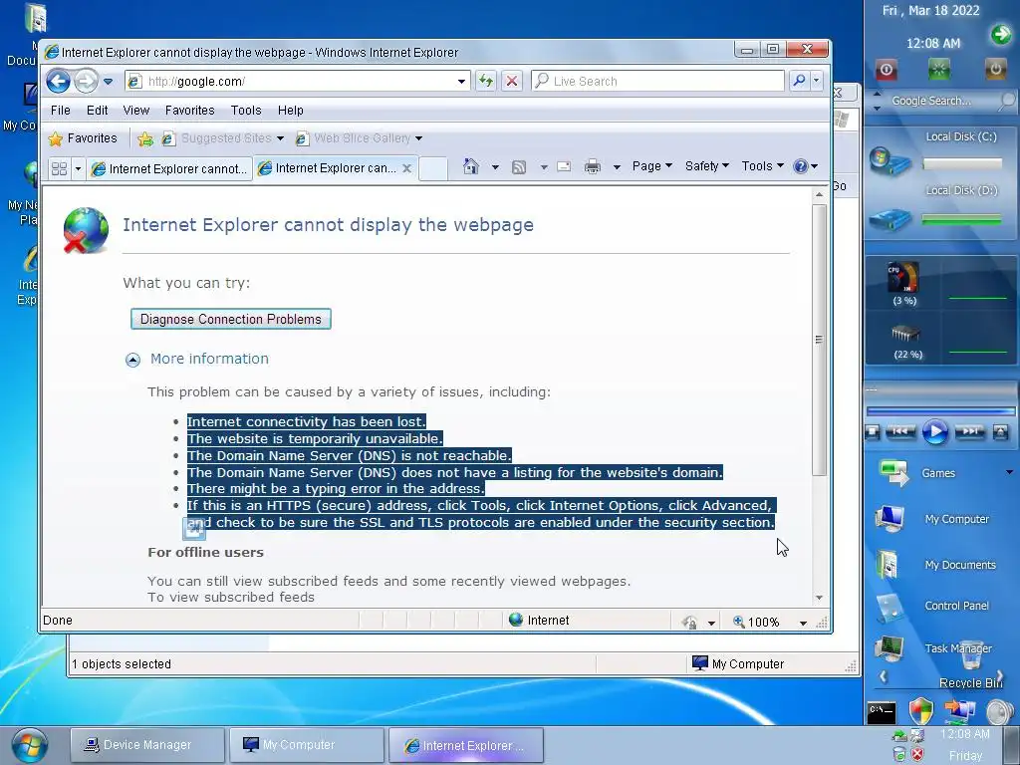Click the page scroll down arrow
Screen dimensions: 1020x765
pyautogui.click(x=819, y=598)
